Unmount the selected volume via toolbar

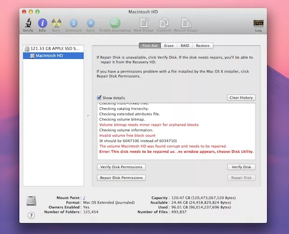[73, 23]
